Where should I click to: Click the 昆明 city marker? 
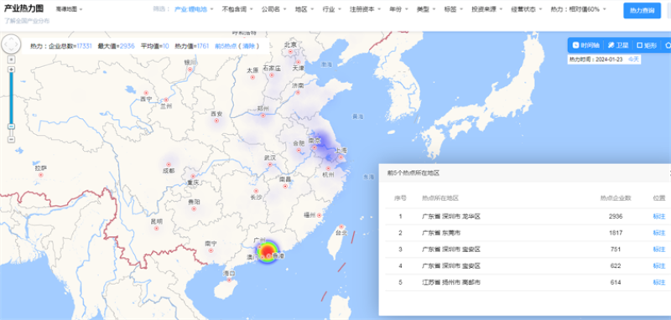pos(157,229)
